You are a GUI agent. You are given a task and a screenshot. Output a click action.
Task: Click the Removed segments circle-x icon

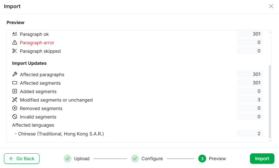click(x=14, y=108)
